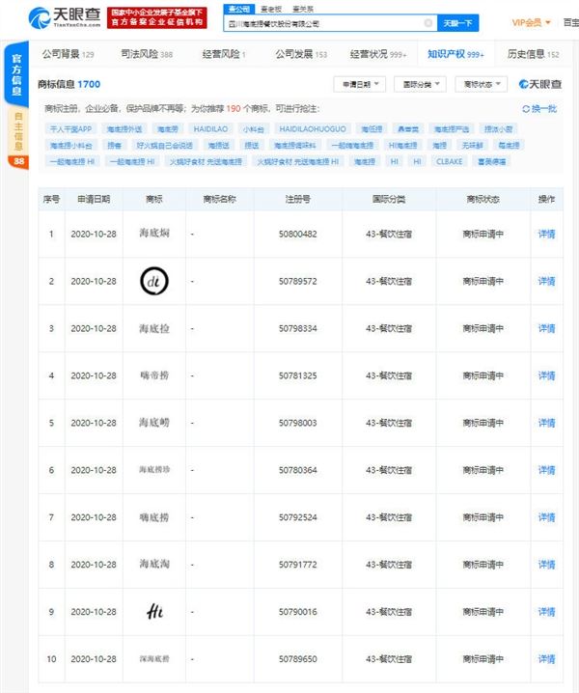
Task: Select the 历史信息 tab
Action: 533,55
